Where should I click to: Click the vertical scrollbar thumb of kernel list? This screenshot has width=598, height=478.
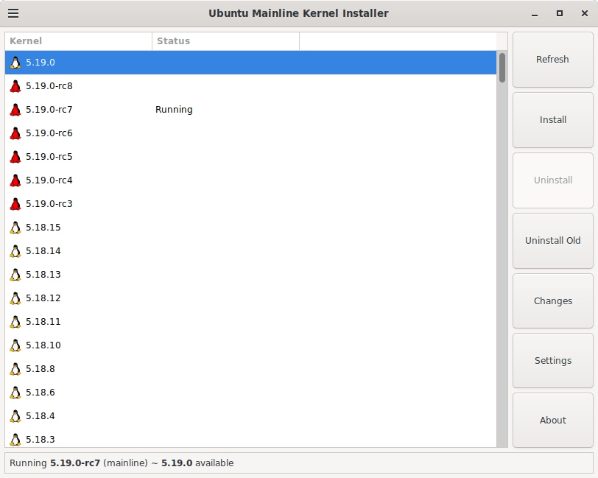(502, 68)
